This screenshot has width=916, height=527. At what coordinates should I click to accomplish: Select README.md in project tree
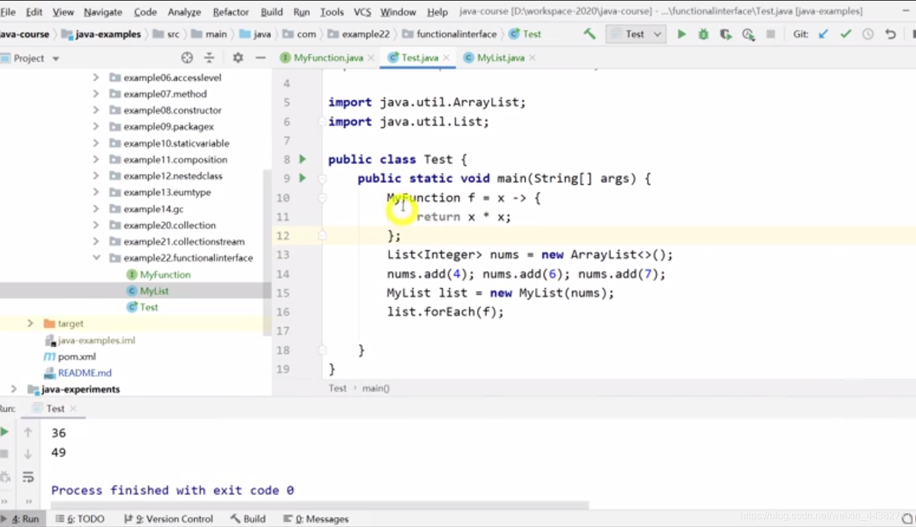[78, 373]
